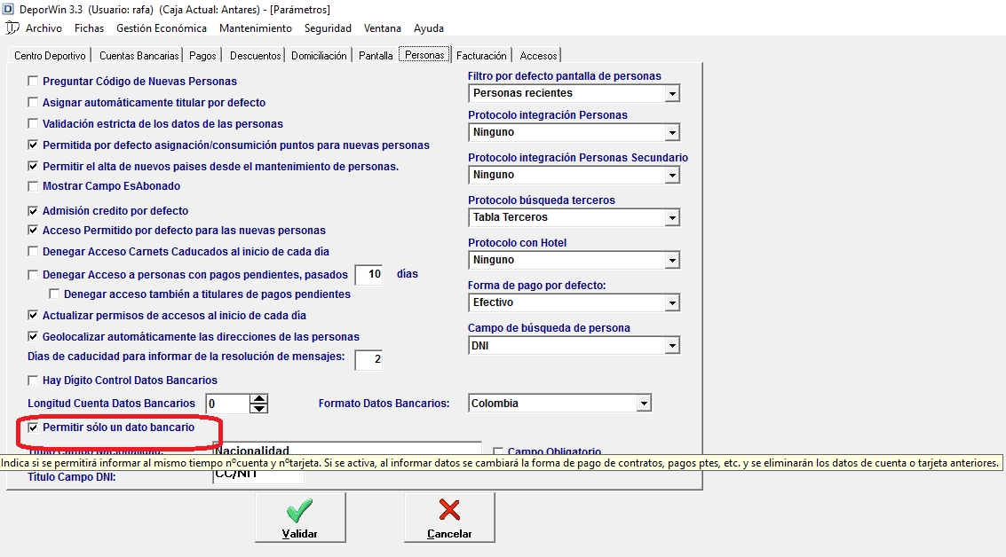
Task: Decrease Longitud Cuenta Datos Bancarios value
Action: click(259, 408)
